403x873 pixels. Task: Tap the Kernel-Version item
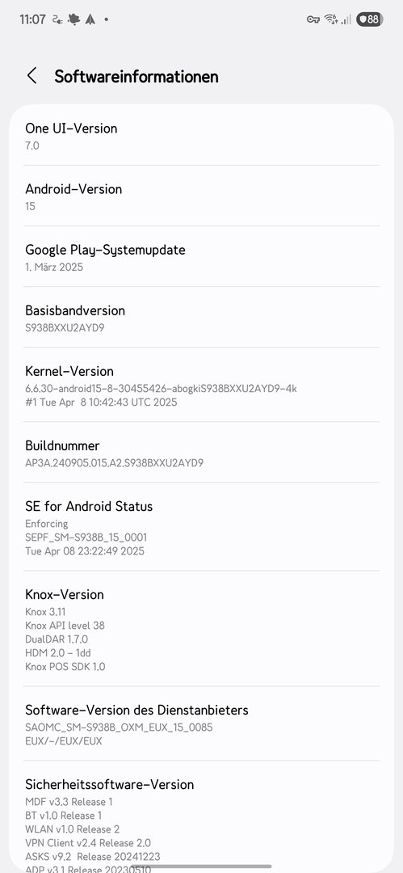coord(202,385)
